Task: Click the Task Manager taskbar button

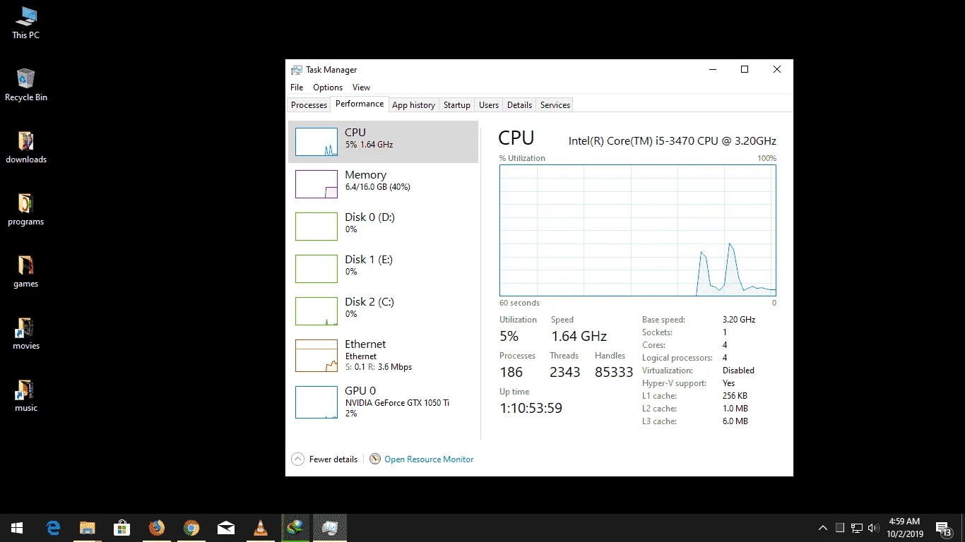Action: click(329, 528)
